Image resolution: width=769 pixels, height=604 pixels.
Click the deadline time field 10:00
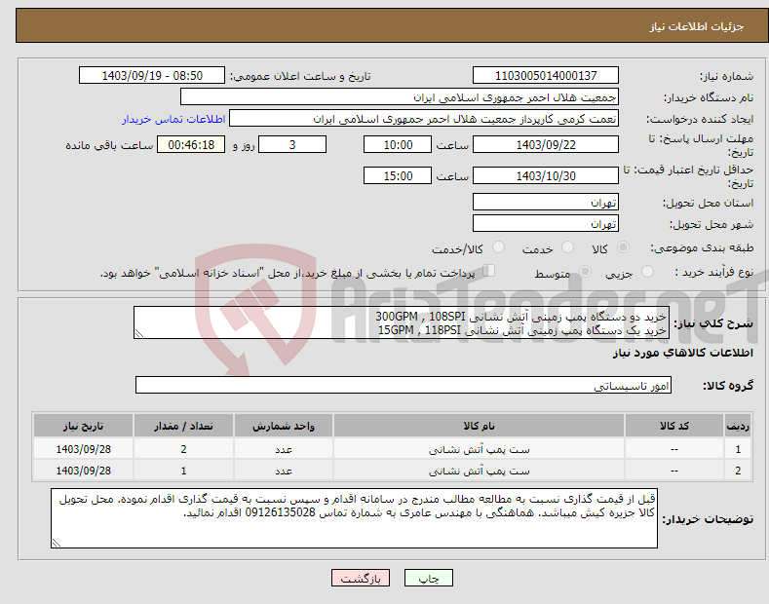tap(398, 144)
